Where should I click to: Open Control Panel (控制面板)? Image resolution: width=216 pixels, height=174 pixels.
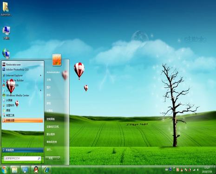click(x=51, y=119)
